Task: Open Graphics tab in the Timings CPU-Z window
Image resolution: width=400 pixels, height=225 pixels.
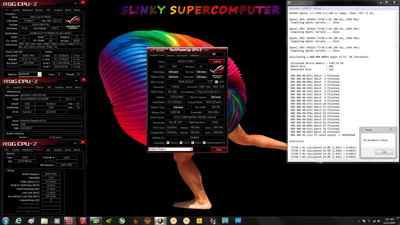Action: click(x=58, y=150)
